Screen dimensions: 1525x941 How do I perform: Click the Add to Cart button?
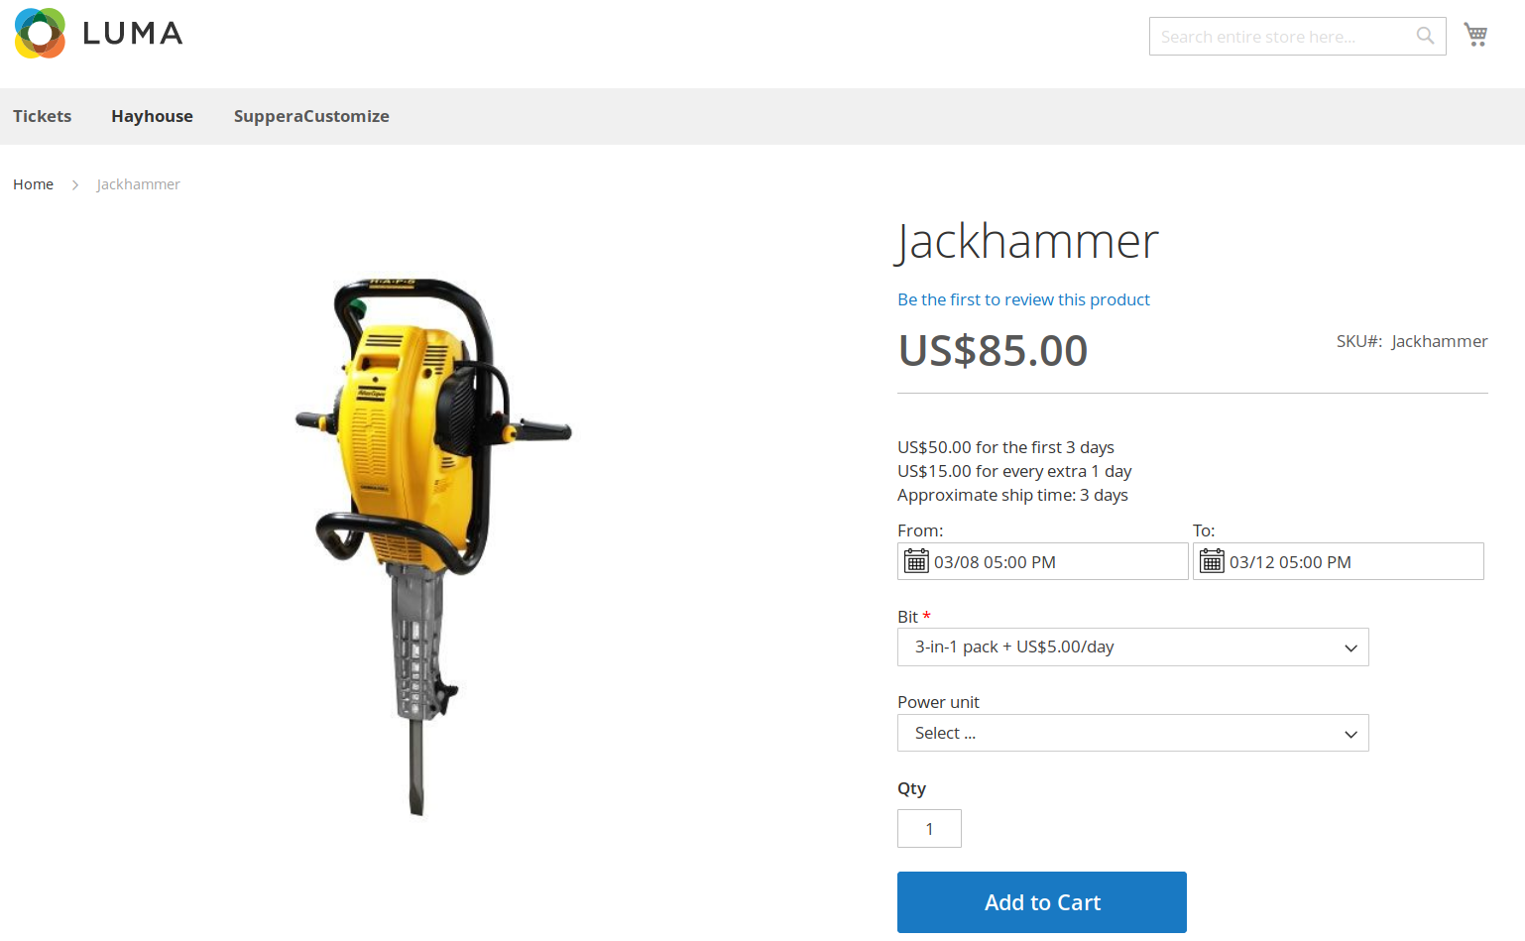pyautogui.click(x=1042, y=902)
